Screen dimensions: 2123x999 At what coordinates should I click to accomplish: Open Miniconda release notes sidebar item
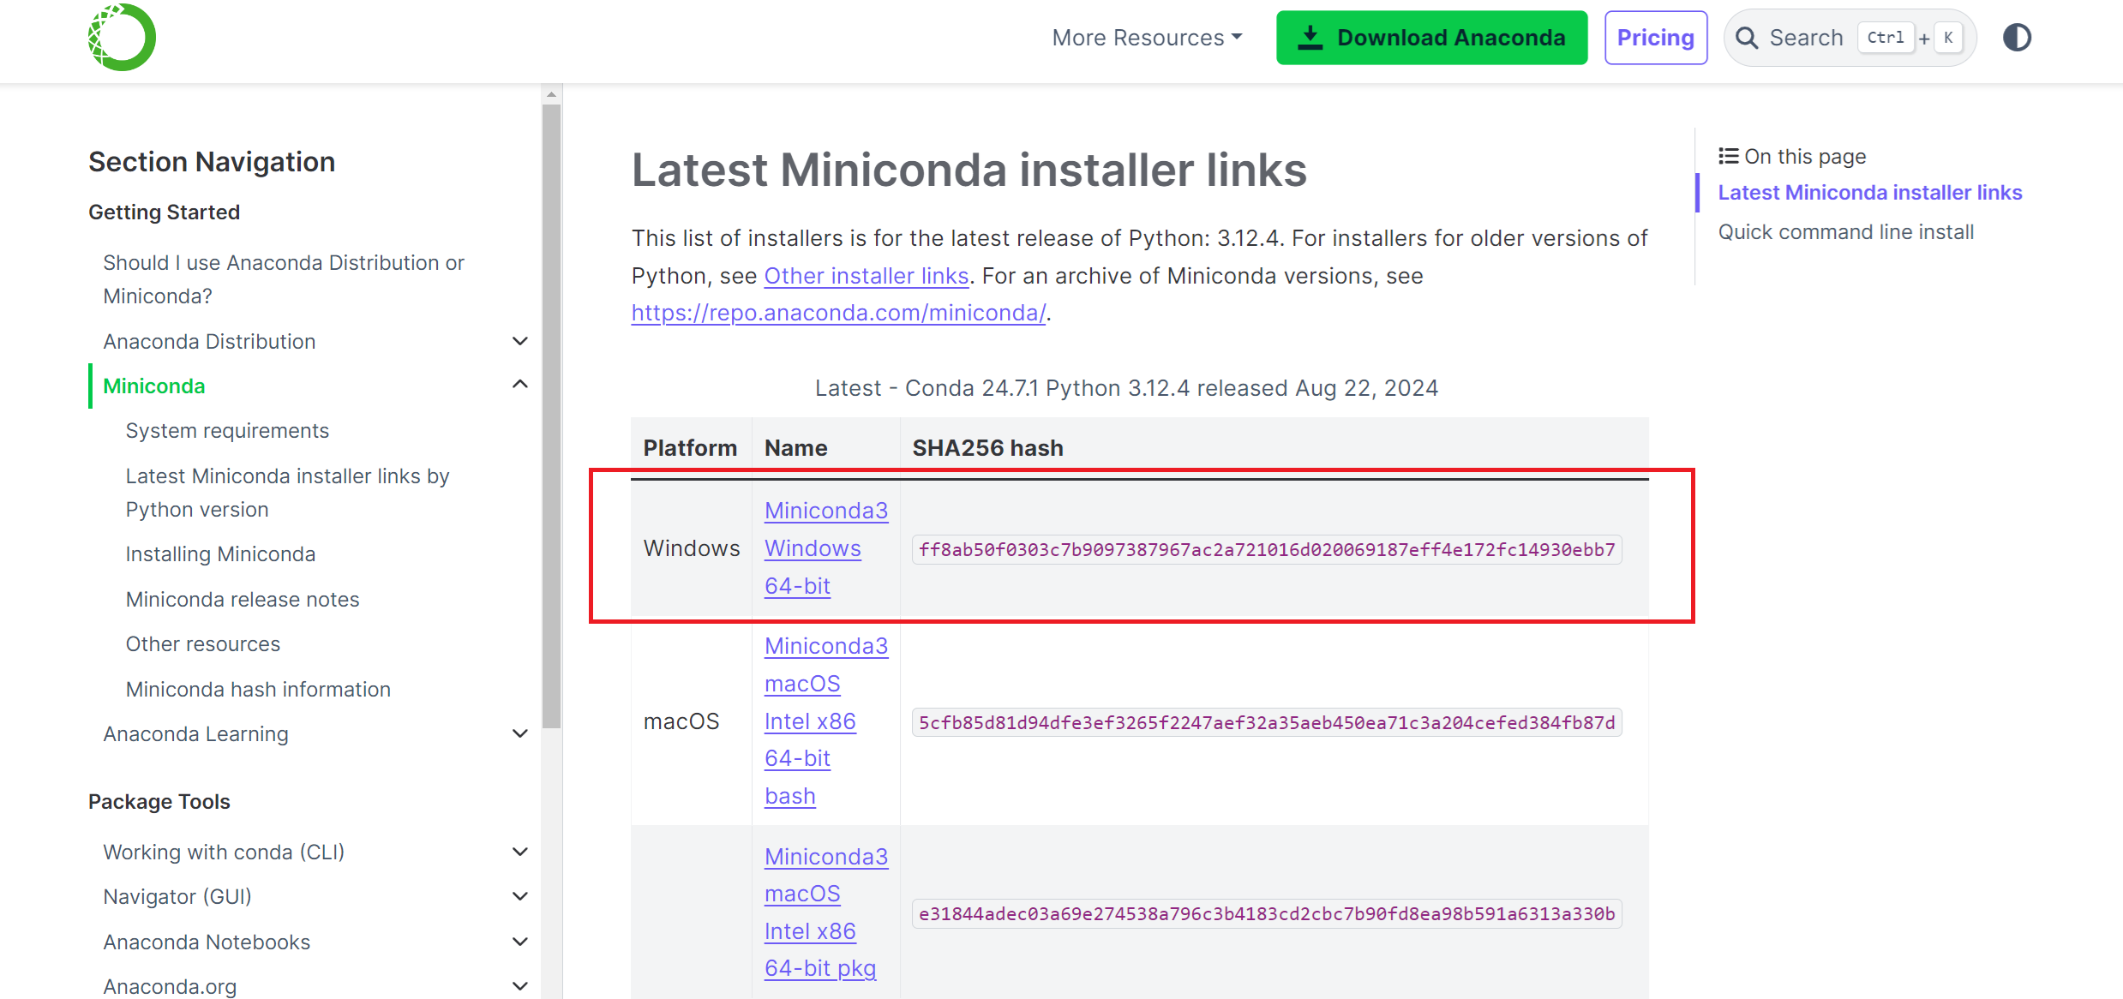click(243, 599)
